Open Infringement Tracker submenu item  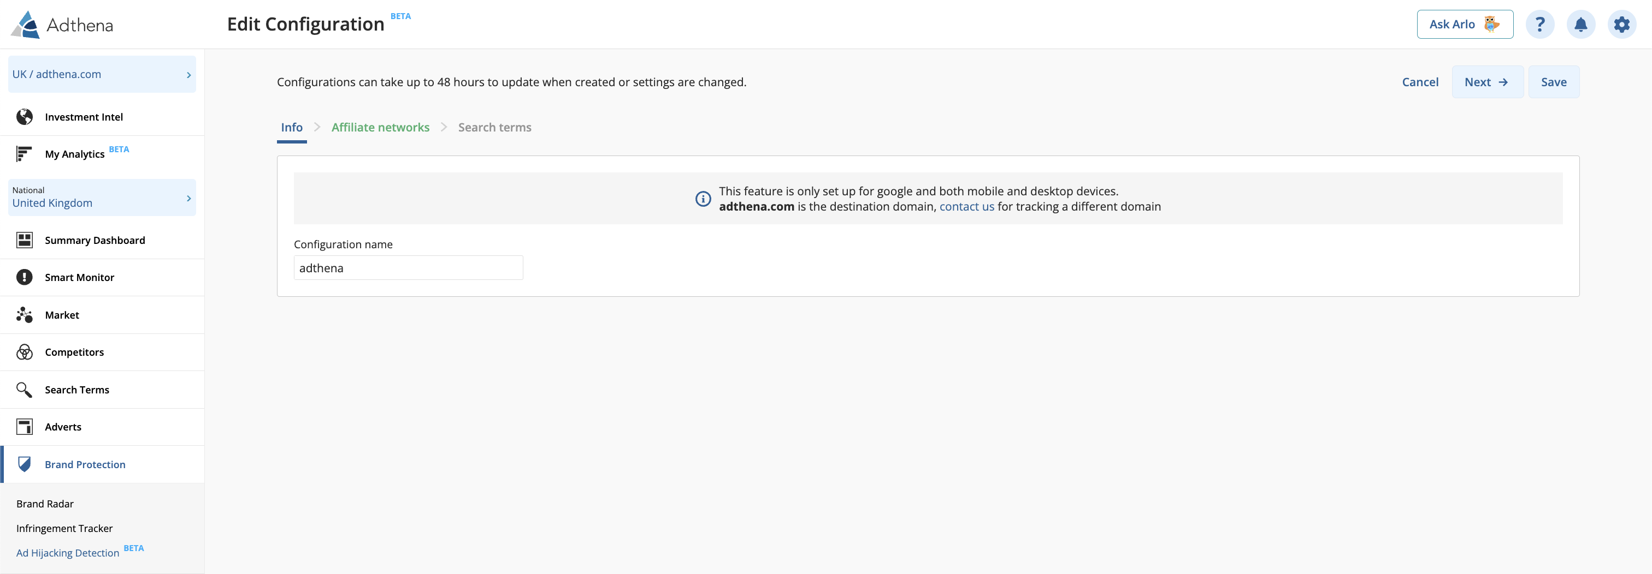click(64, 528)
